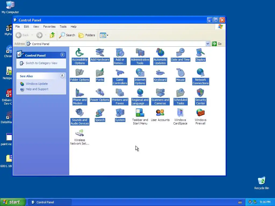Open the Favorites menu
This screenshot has width=275, height=206.
click(x=49, y=27)
